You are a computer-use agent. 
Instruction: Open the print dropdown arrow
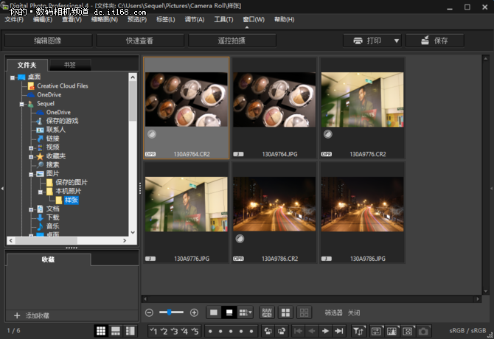pyautogui.click(x=397, y=41)
